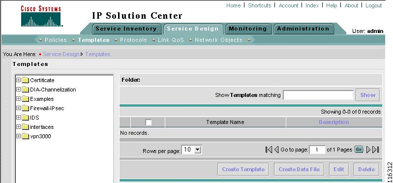393x183 pixels.
Task: Go to previous page arrow icon
Action: [276, 150]
